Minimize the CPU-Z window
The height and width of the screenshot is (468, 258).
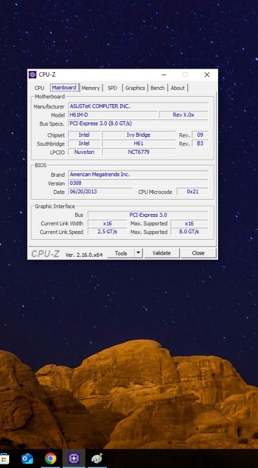164,74
